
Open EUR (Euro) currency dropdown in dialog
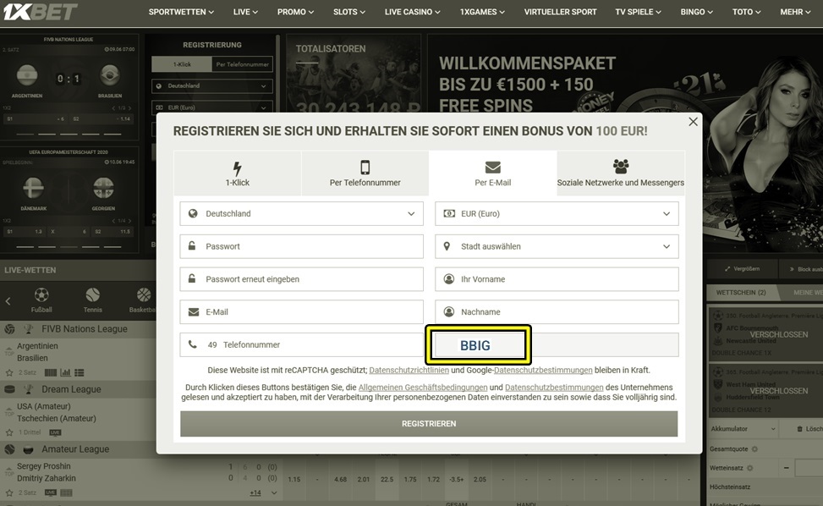pos(557,213)
